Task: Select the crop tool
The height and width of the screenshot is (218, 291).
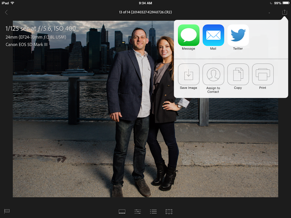Action: coord(169,212)
